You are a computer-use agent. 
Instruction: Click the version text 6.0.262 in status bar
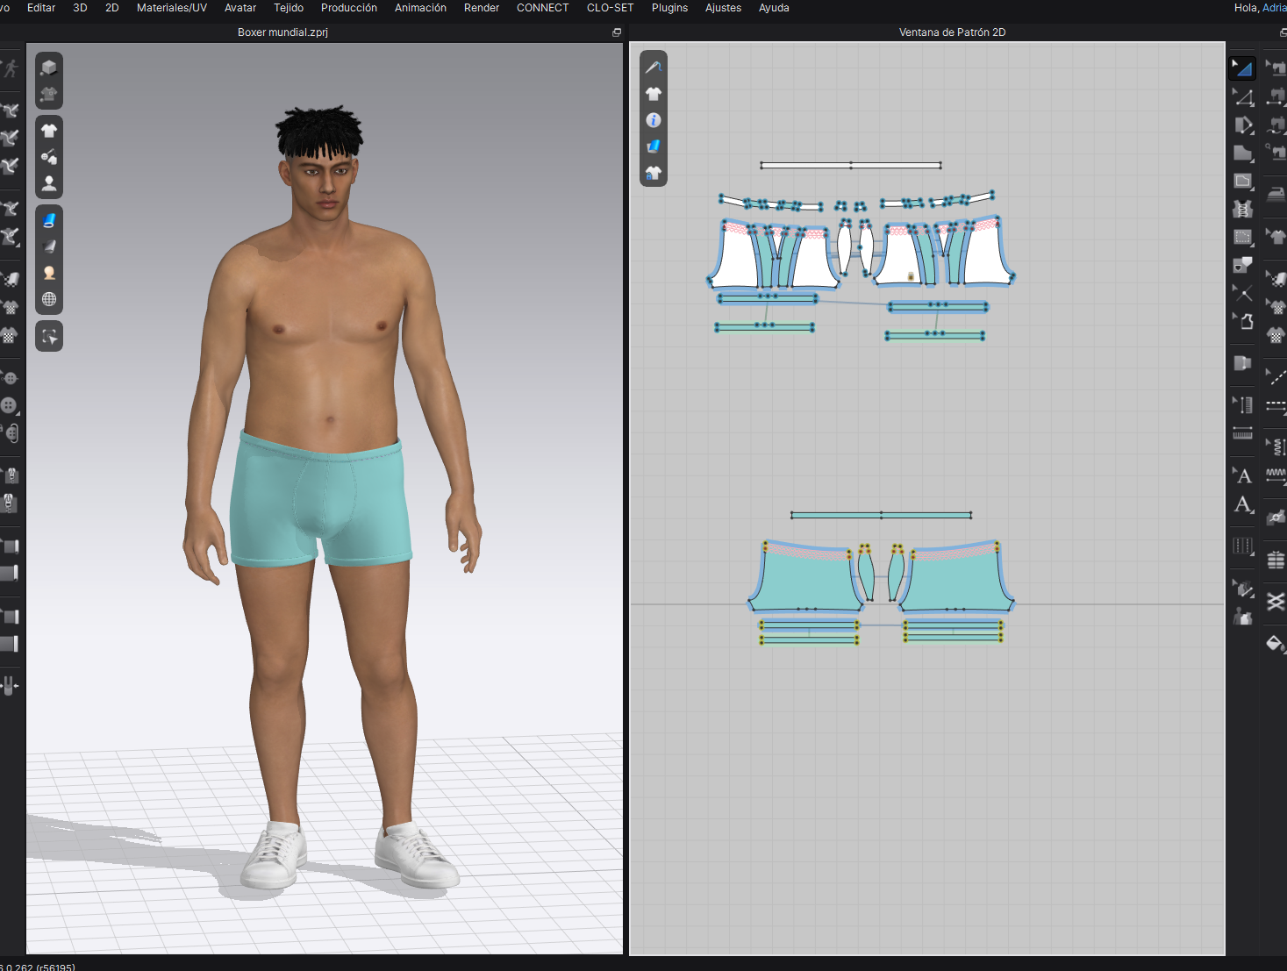[x=38, y=967]
